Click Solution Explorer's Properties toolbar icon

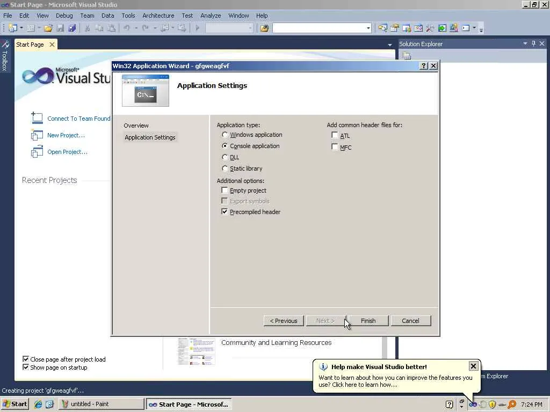[x=407, y=55]
